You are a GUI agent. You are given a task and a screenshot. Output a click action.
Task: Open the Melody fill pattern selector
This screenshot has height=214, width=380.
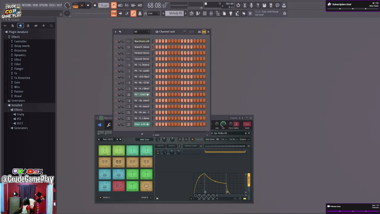click(x=176, y=13)
